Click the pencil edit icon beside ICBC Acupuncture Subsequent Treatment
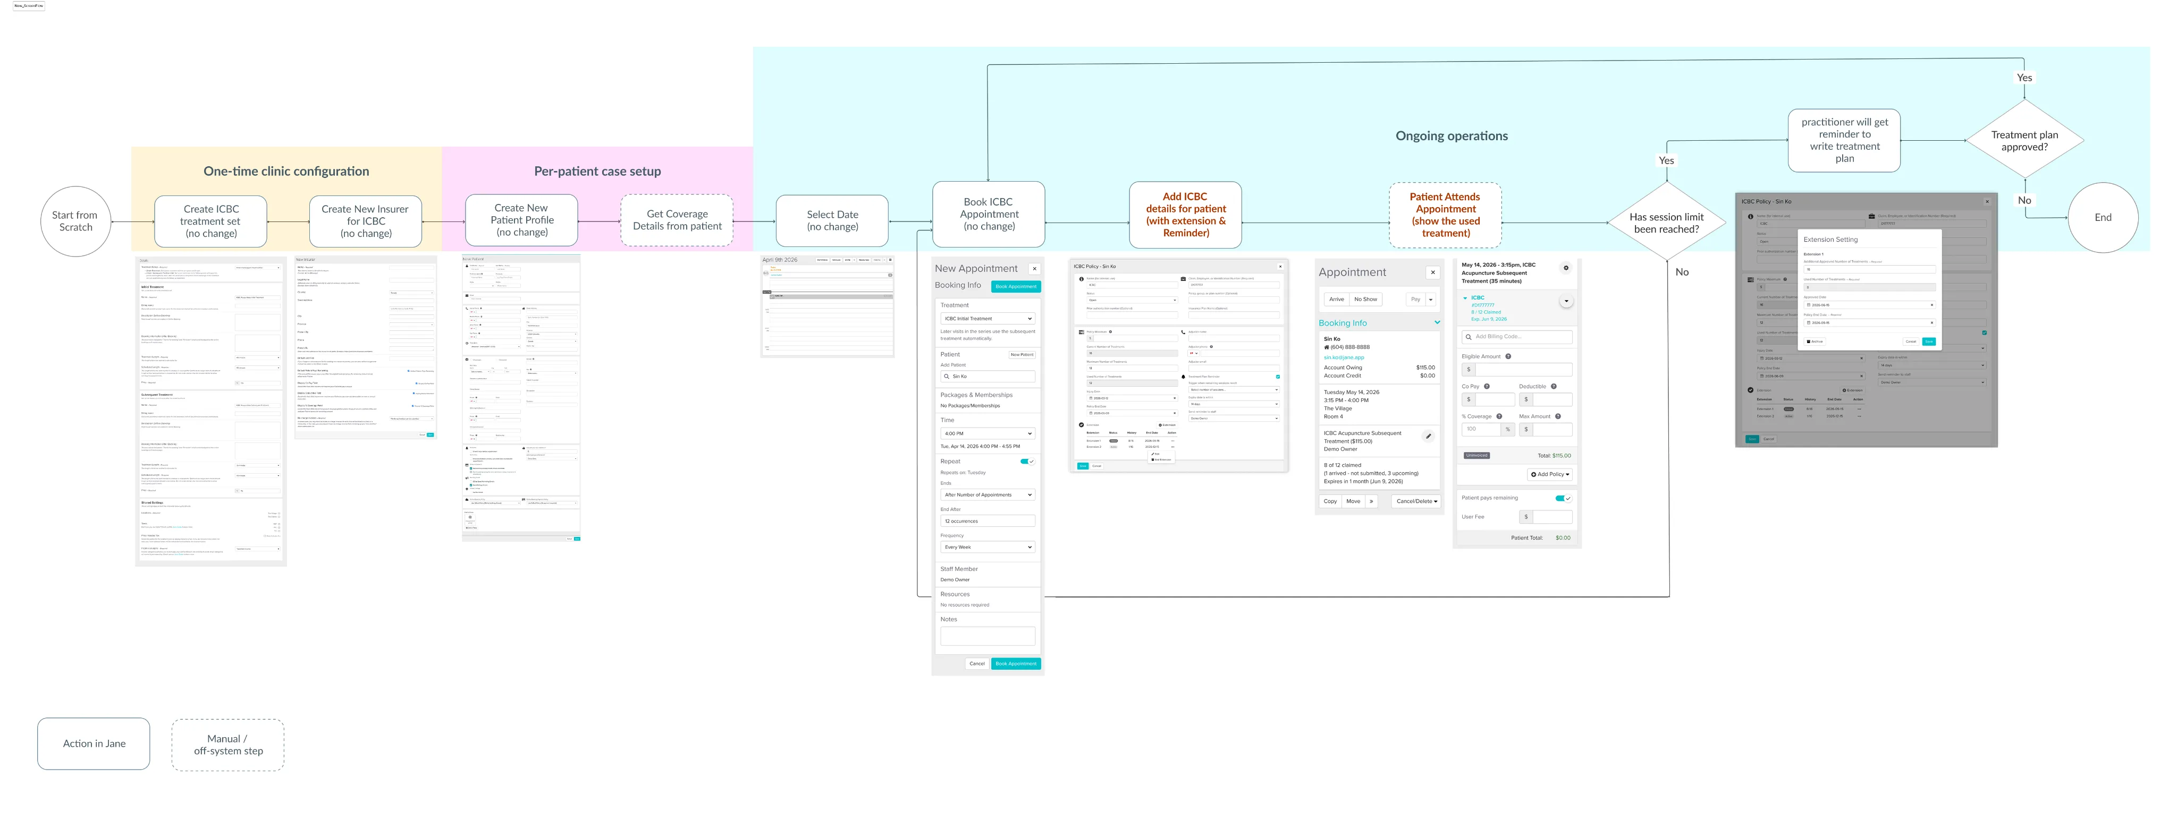The width and height of the screenshot is (2177, 819). 1428,437
